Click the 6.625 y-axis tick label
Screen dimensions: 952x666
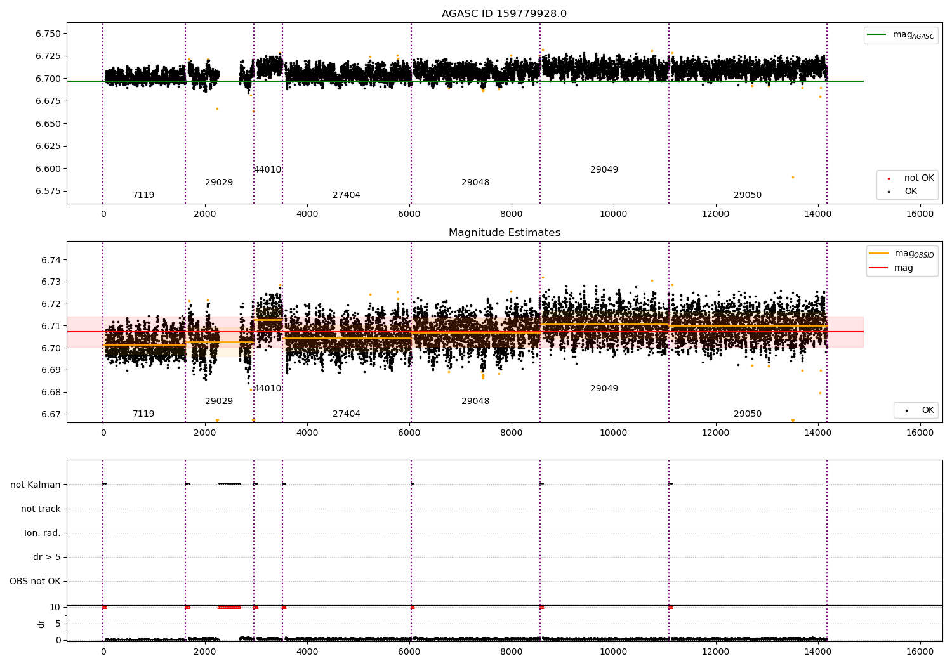pyautogui.click(x=48, y=147)
